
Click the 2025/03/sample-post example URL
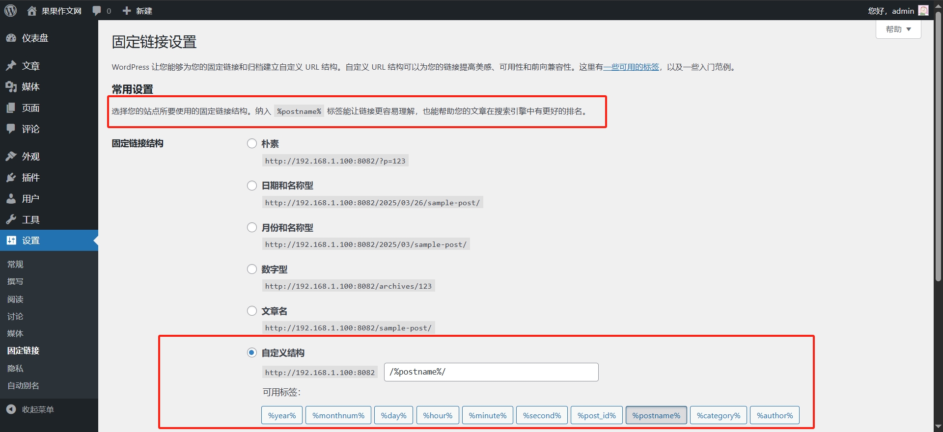[366, 244]
